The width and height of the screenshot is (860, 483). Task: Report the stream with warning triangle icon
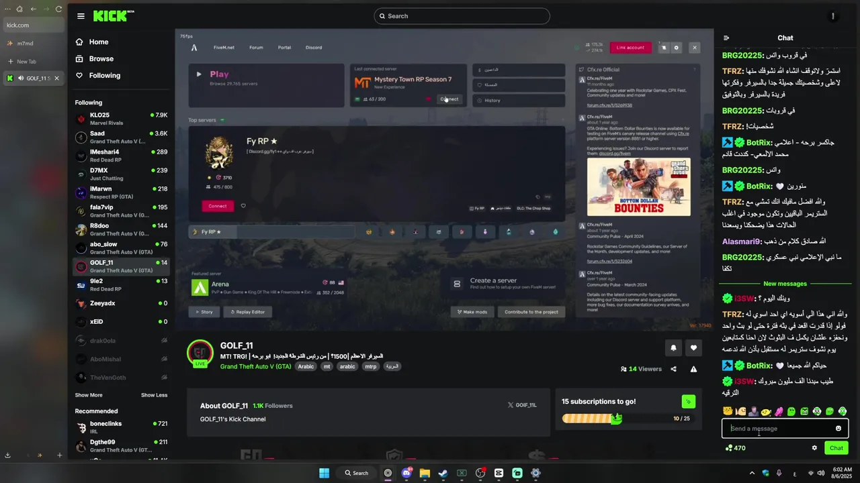point(693,369)
